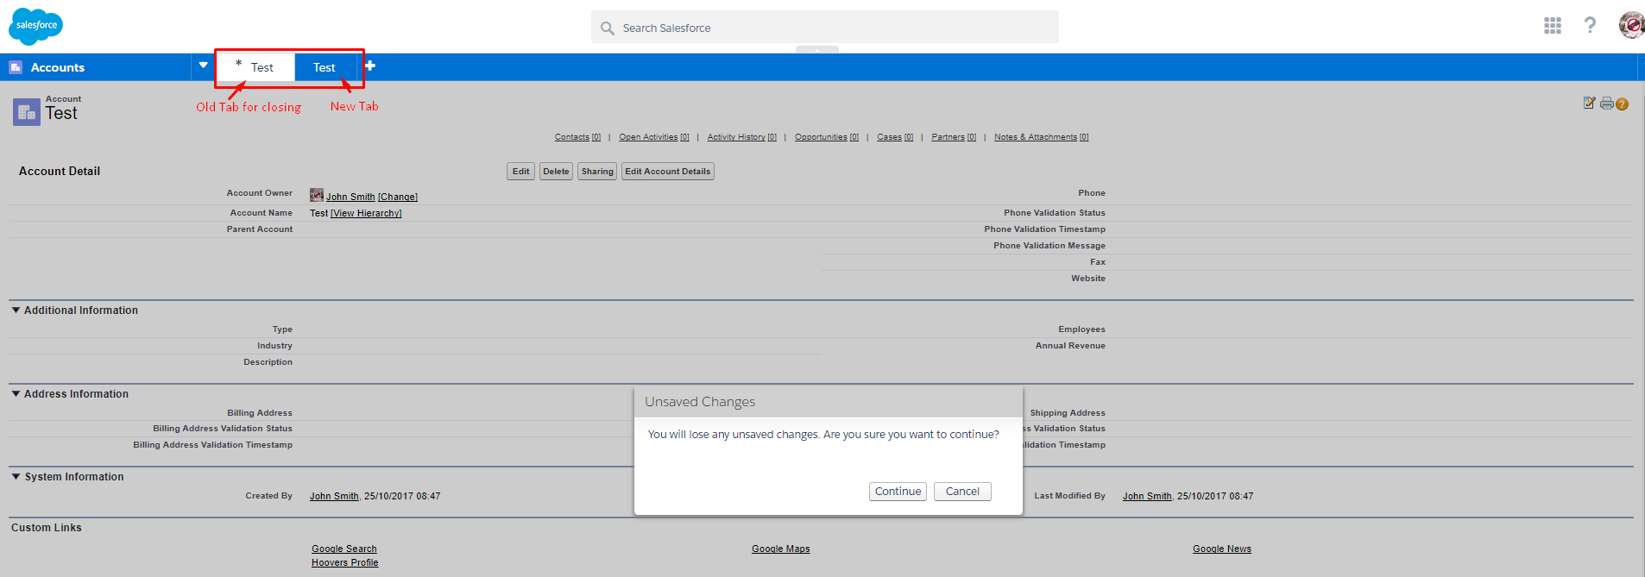This screenshot has height=577, width=1645.
Task: Collapse the Address Information section
Action: click(16, 393)
